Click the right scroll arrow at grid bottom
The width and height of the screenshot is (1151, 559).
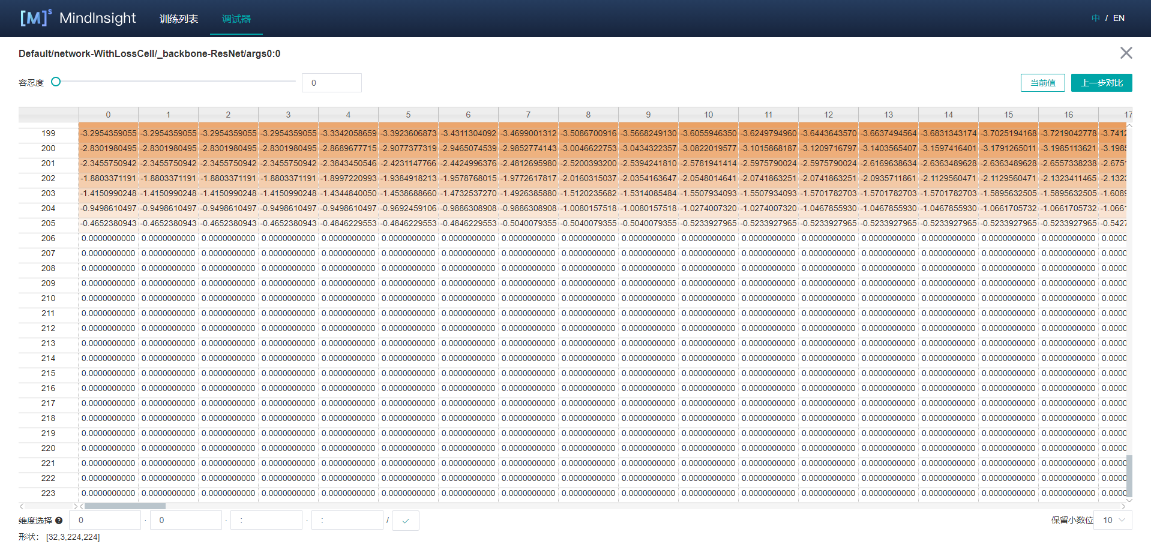click(1123, 506)
